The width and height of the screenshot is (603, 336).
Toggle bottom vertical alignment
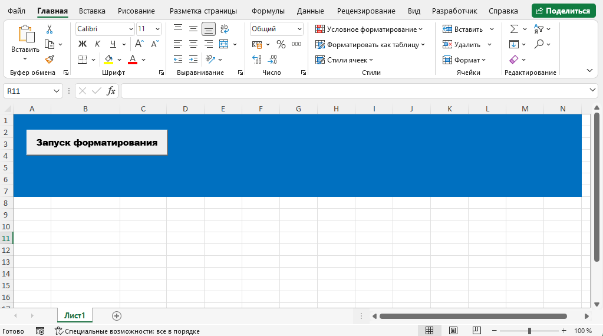(209, 29)
